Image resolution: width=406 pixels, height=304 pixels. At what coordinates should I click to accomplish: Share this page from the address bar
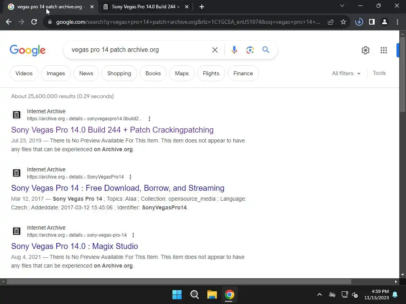(331, 22)
